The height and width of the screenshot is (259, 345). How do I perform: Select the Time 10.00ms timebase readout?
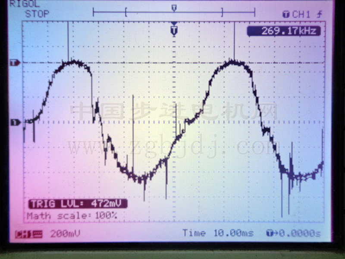tap(218, 233)
